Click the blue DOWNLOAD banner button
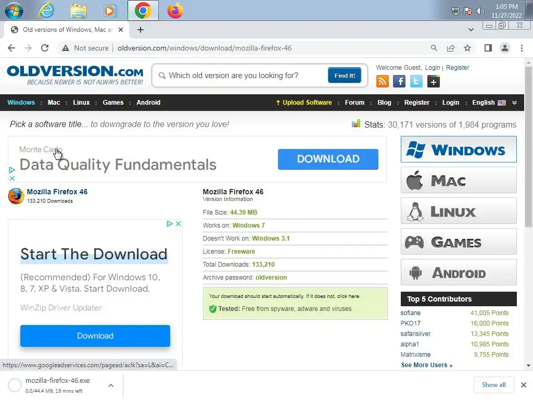This screenshot has width=533, height=400. pos(328,159)
